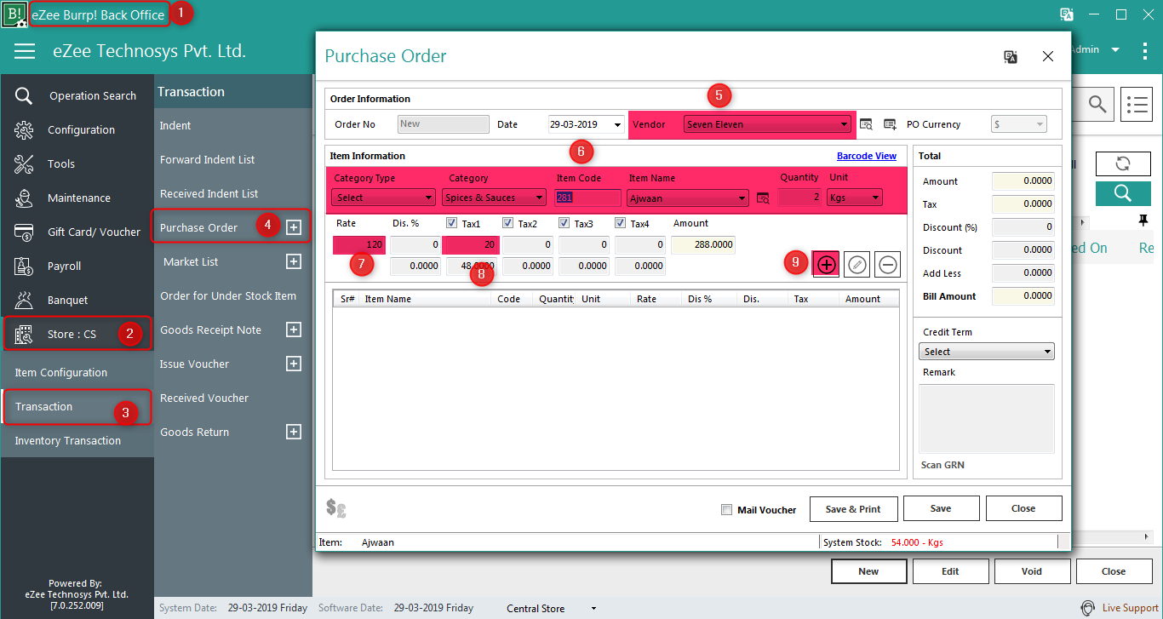Add item with the plus circle button
This screenshot has height=619, width=1163.
coord(826,265)
